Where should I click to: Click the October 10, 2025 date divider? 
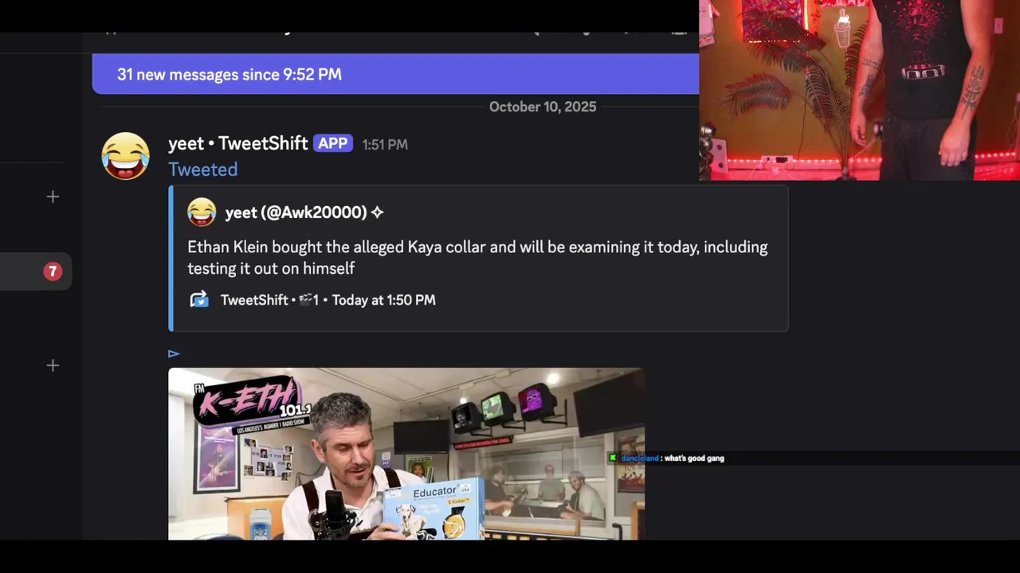tap(543, 107)
